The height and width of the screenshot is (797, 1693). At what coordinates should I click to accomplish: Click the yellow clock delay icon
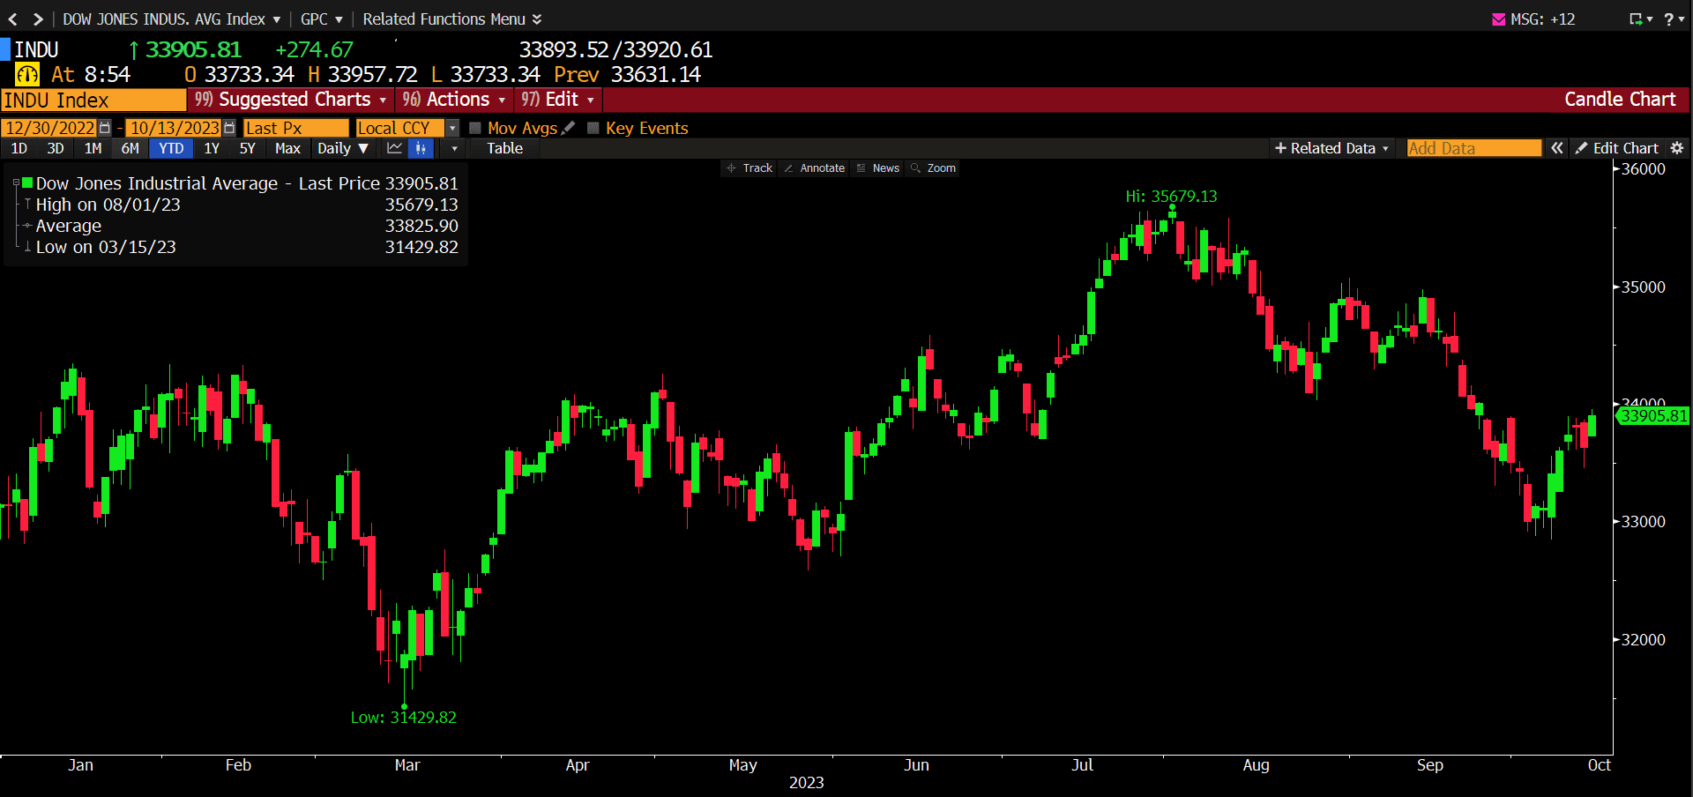coord(27,75)
